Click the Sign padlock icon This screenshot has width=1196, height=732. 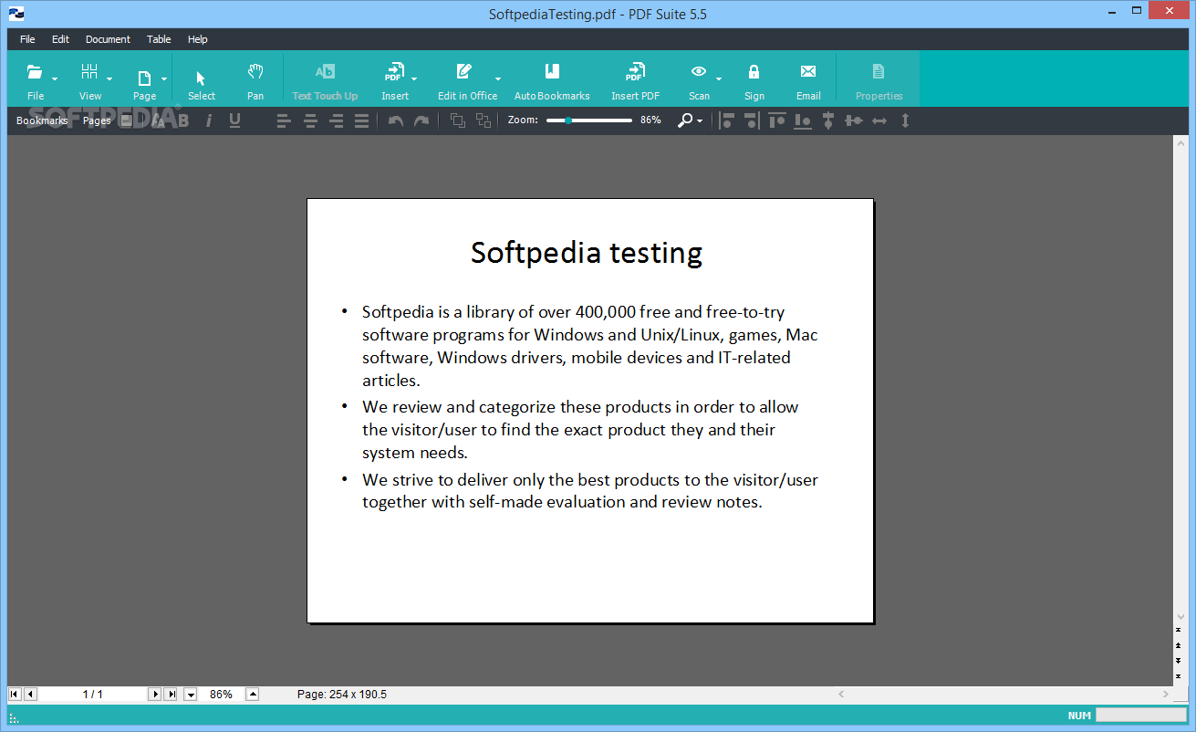(x=754, y=71)
